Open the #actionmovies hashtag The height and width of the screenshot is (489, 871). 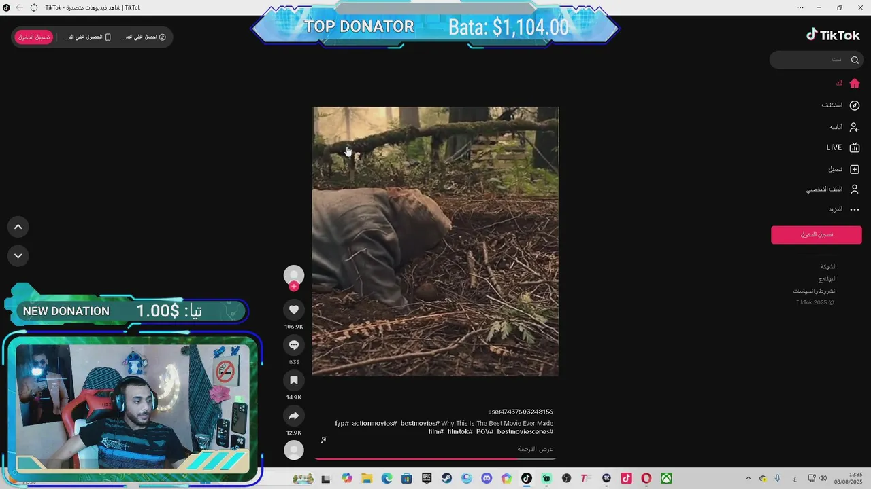pyautogui.click(x=374, y=424)
